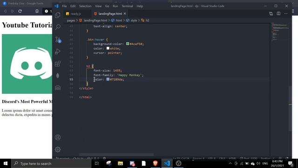The height and width of the screenshot is (168, 298).
Task: Click the html breadcrumb segment
Action: click(x=119, y=21)
